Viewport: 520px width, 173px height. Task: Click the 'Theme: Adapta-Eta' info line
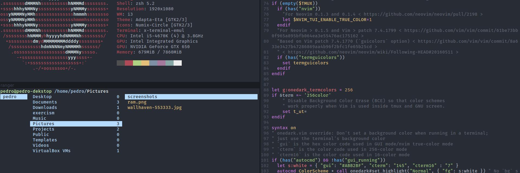coord(152,20)
